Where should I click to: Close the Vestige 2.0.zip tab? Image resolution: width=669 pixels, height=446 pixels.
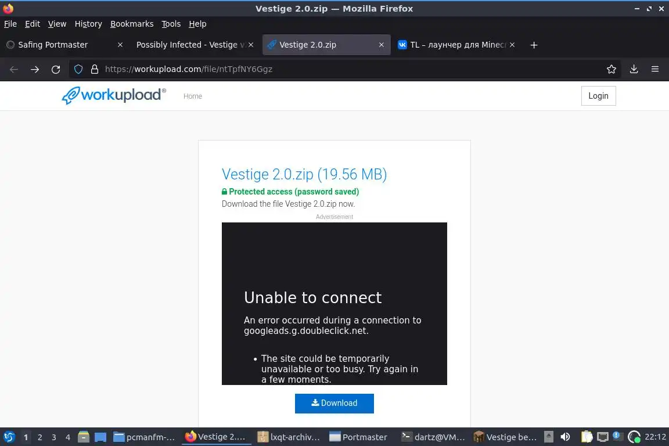[382, 45]
